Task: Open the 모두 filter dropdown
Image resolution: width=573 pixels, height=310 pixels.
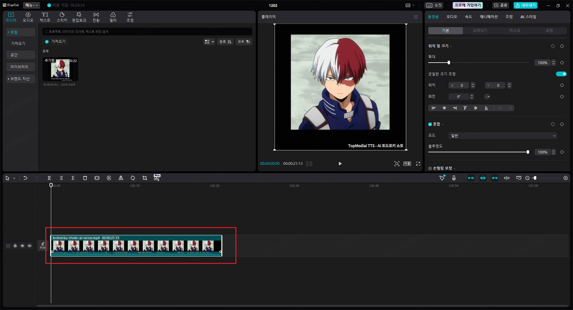Action: [x=244, y=42]
